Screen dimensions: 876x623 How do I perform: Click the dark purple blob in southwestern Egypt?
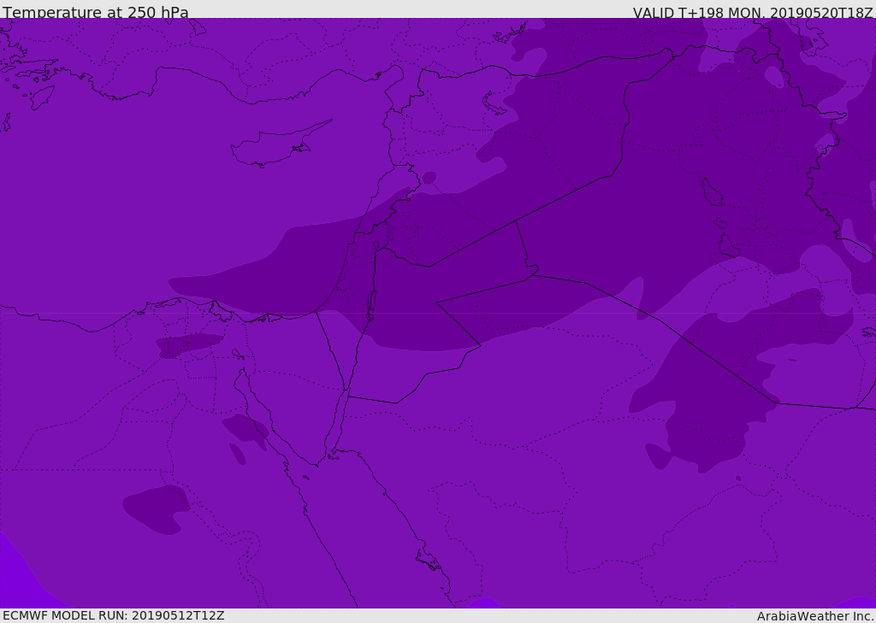[156, 508]
